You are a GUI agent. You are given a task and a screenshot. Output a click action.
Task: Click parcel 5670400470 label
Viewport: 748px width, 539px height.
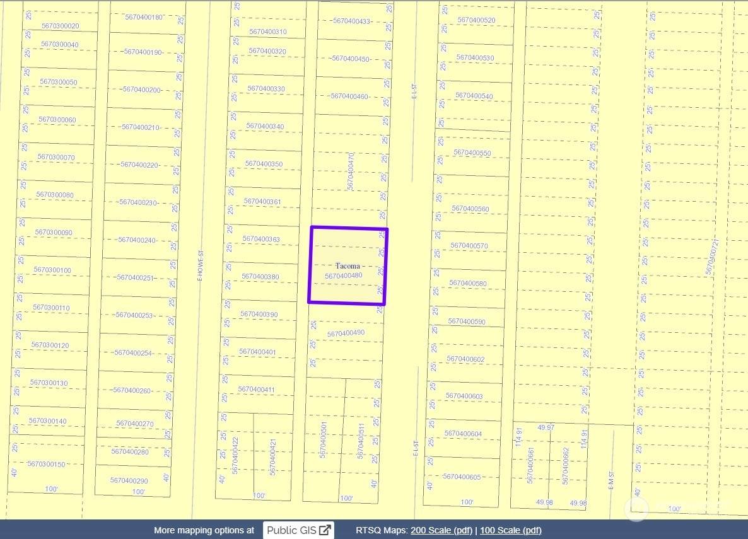click(351, 171)
